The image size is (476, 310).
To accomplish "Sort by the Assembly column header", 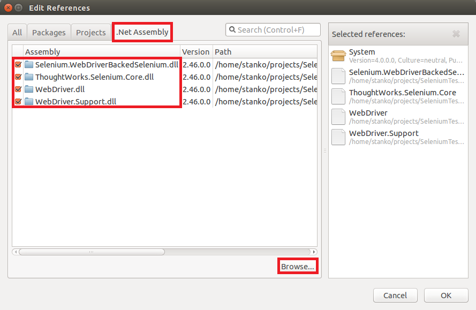I will [x=96, y=52].
